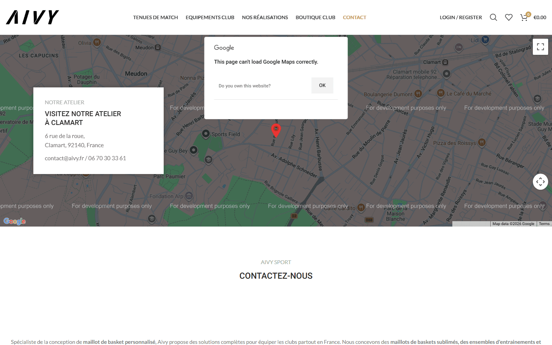The height and width of the screenshot is (345, 552).
Task: Click the 'NOTRE ATELIER' label
Action: pyautogui.click(x=64, y=102)
